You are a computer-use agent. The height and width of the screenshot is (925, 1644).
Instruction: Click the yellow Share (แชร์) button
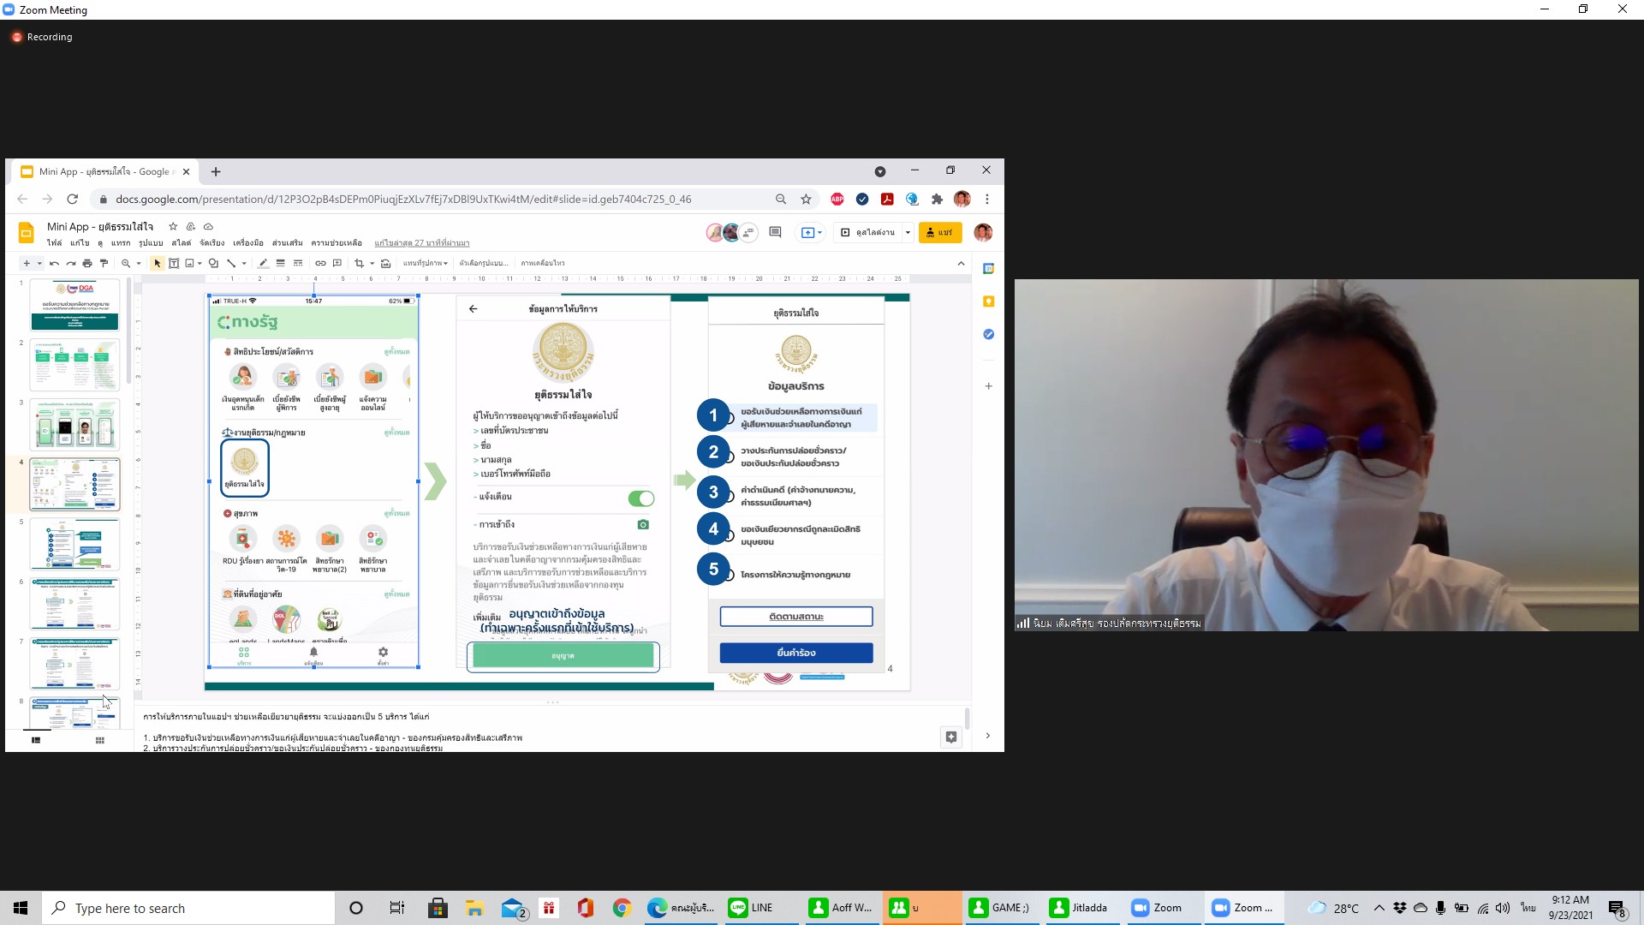click(x=939, y=232)
